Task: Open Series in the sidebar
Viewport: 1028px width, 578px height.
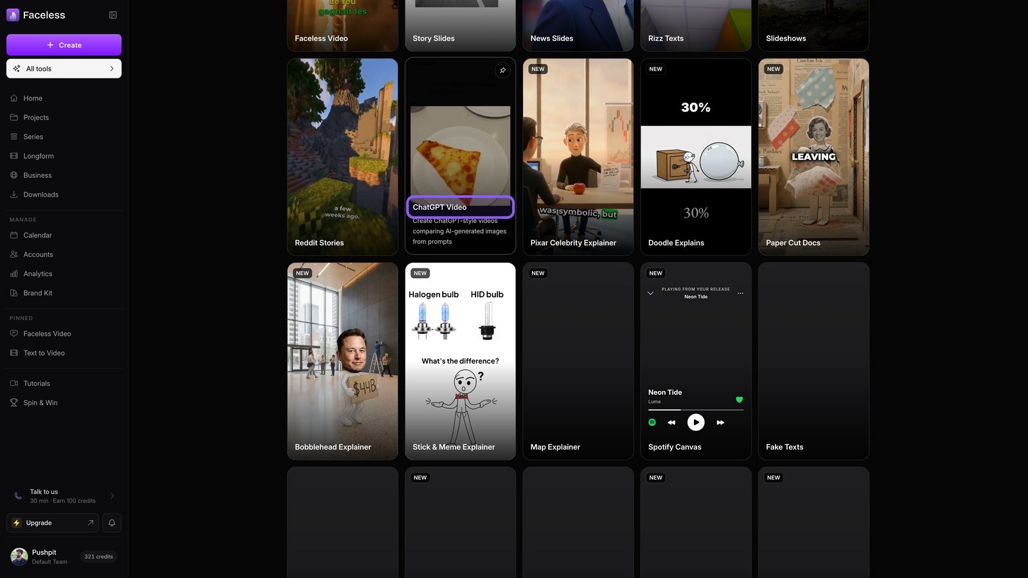Action: click(64, 137)
